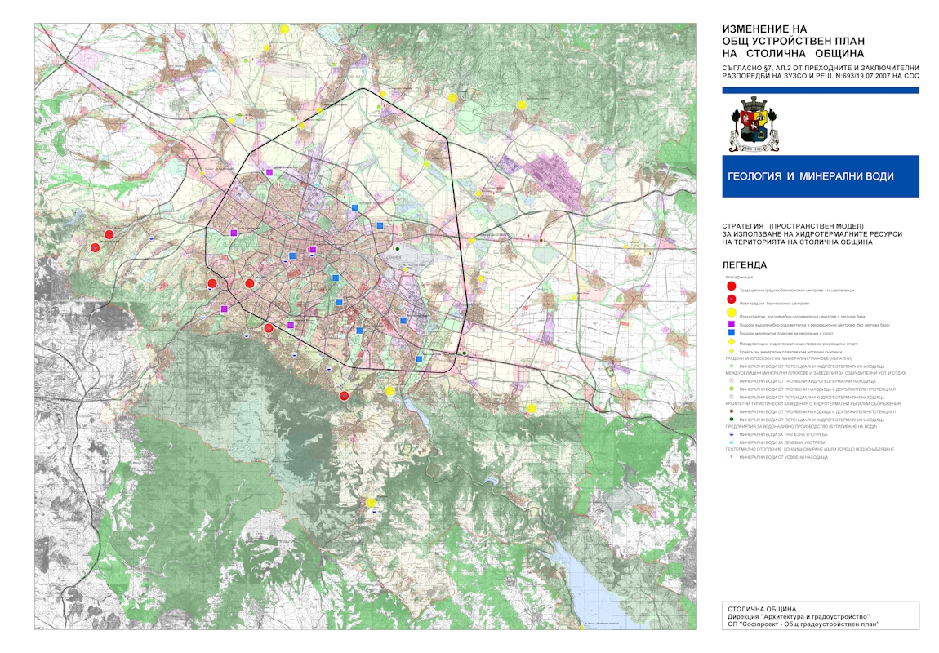This screenshot has height=653, width=939.
Task: Click the larger yellow diamond legend symbol
Action: coord(732,342)
